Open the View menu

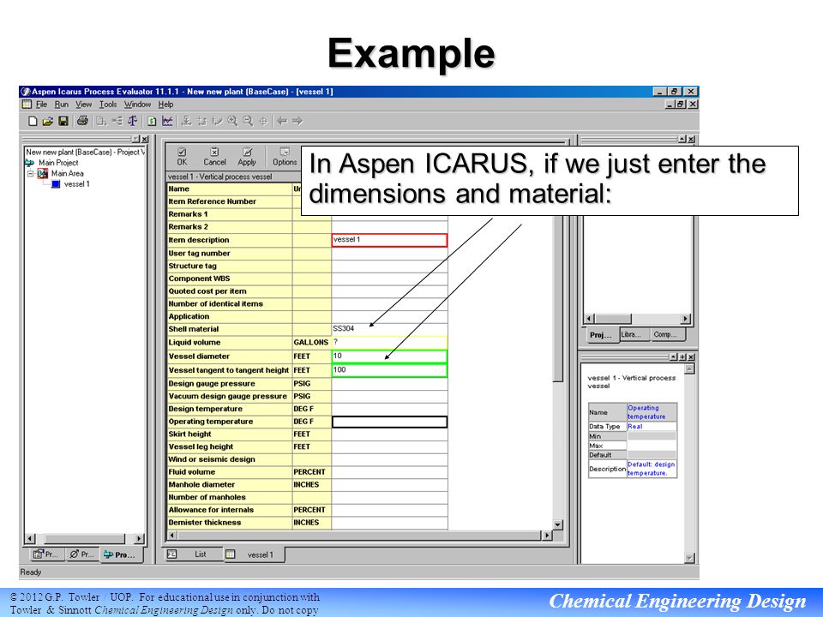click(x=83, y=105)
